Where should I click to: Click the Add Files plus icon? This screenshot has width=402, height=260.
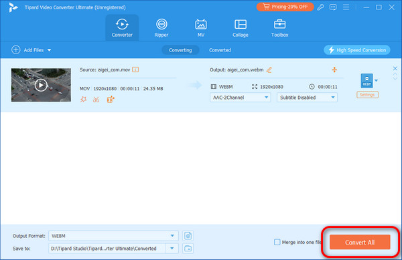(16, 50)
